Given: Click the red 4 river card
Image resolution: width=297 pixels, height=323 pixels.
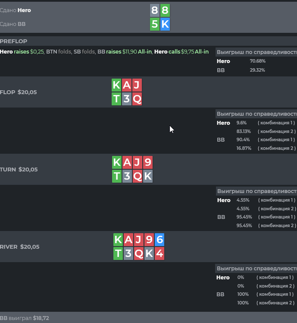Looking at the screenshot, I should [x=159, y=253].
